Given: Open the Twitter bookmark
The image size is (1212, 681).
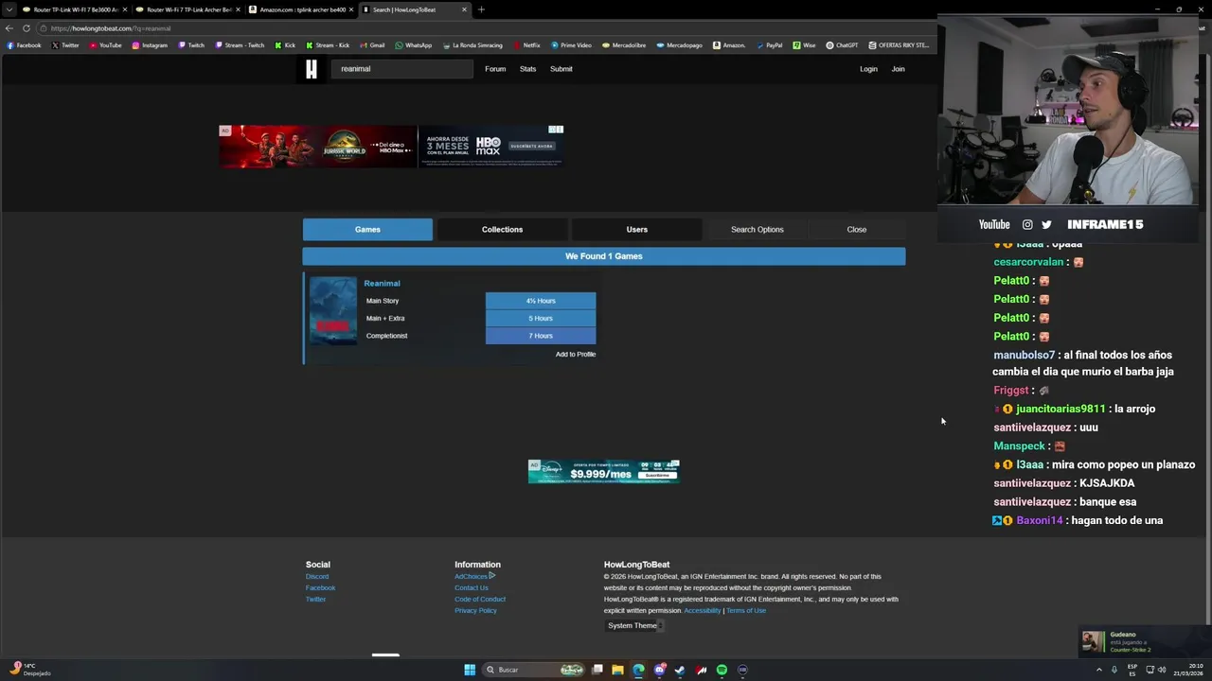Looking at the screenshot, I should (65, 45).
